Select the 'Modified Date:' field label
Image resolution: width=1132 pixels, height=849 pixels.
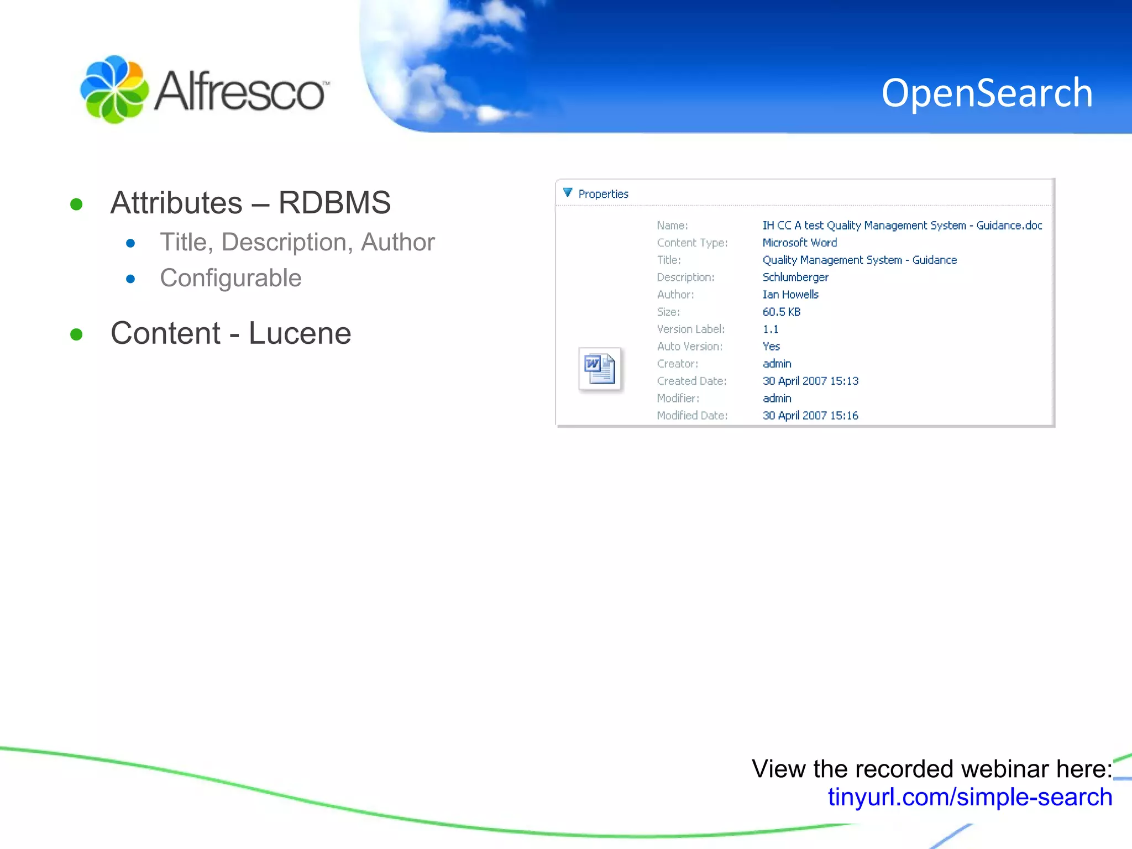tap(692, 415)
